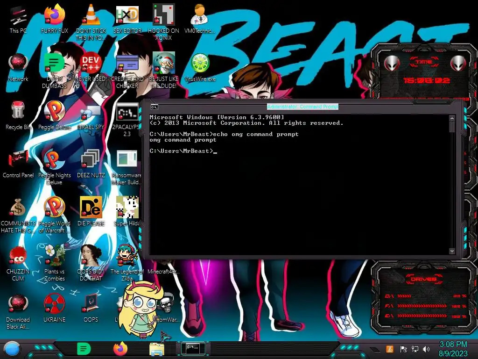Open the Dev-C++ NEVER USED icon
The image size is (478, 359).
[x=91, y=67]
